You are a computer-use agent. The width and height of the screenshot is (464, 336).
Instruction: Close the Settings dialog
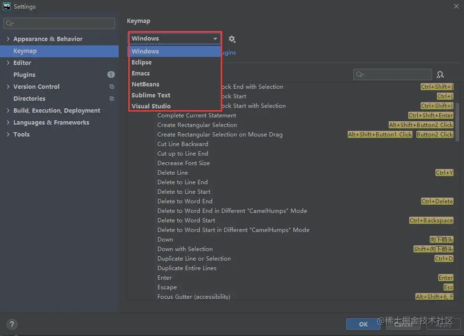[456, 6]
